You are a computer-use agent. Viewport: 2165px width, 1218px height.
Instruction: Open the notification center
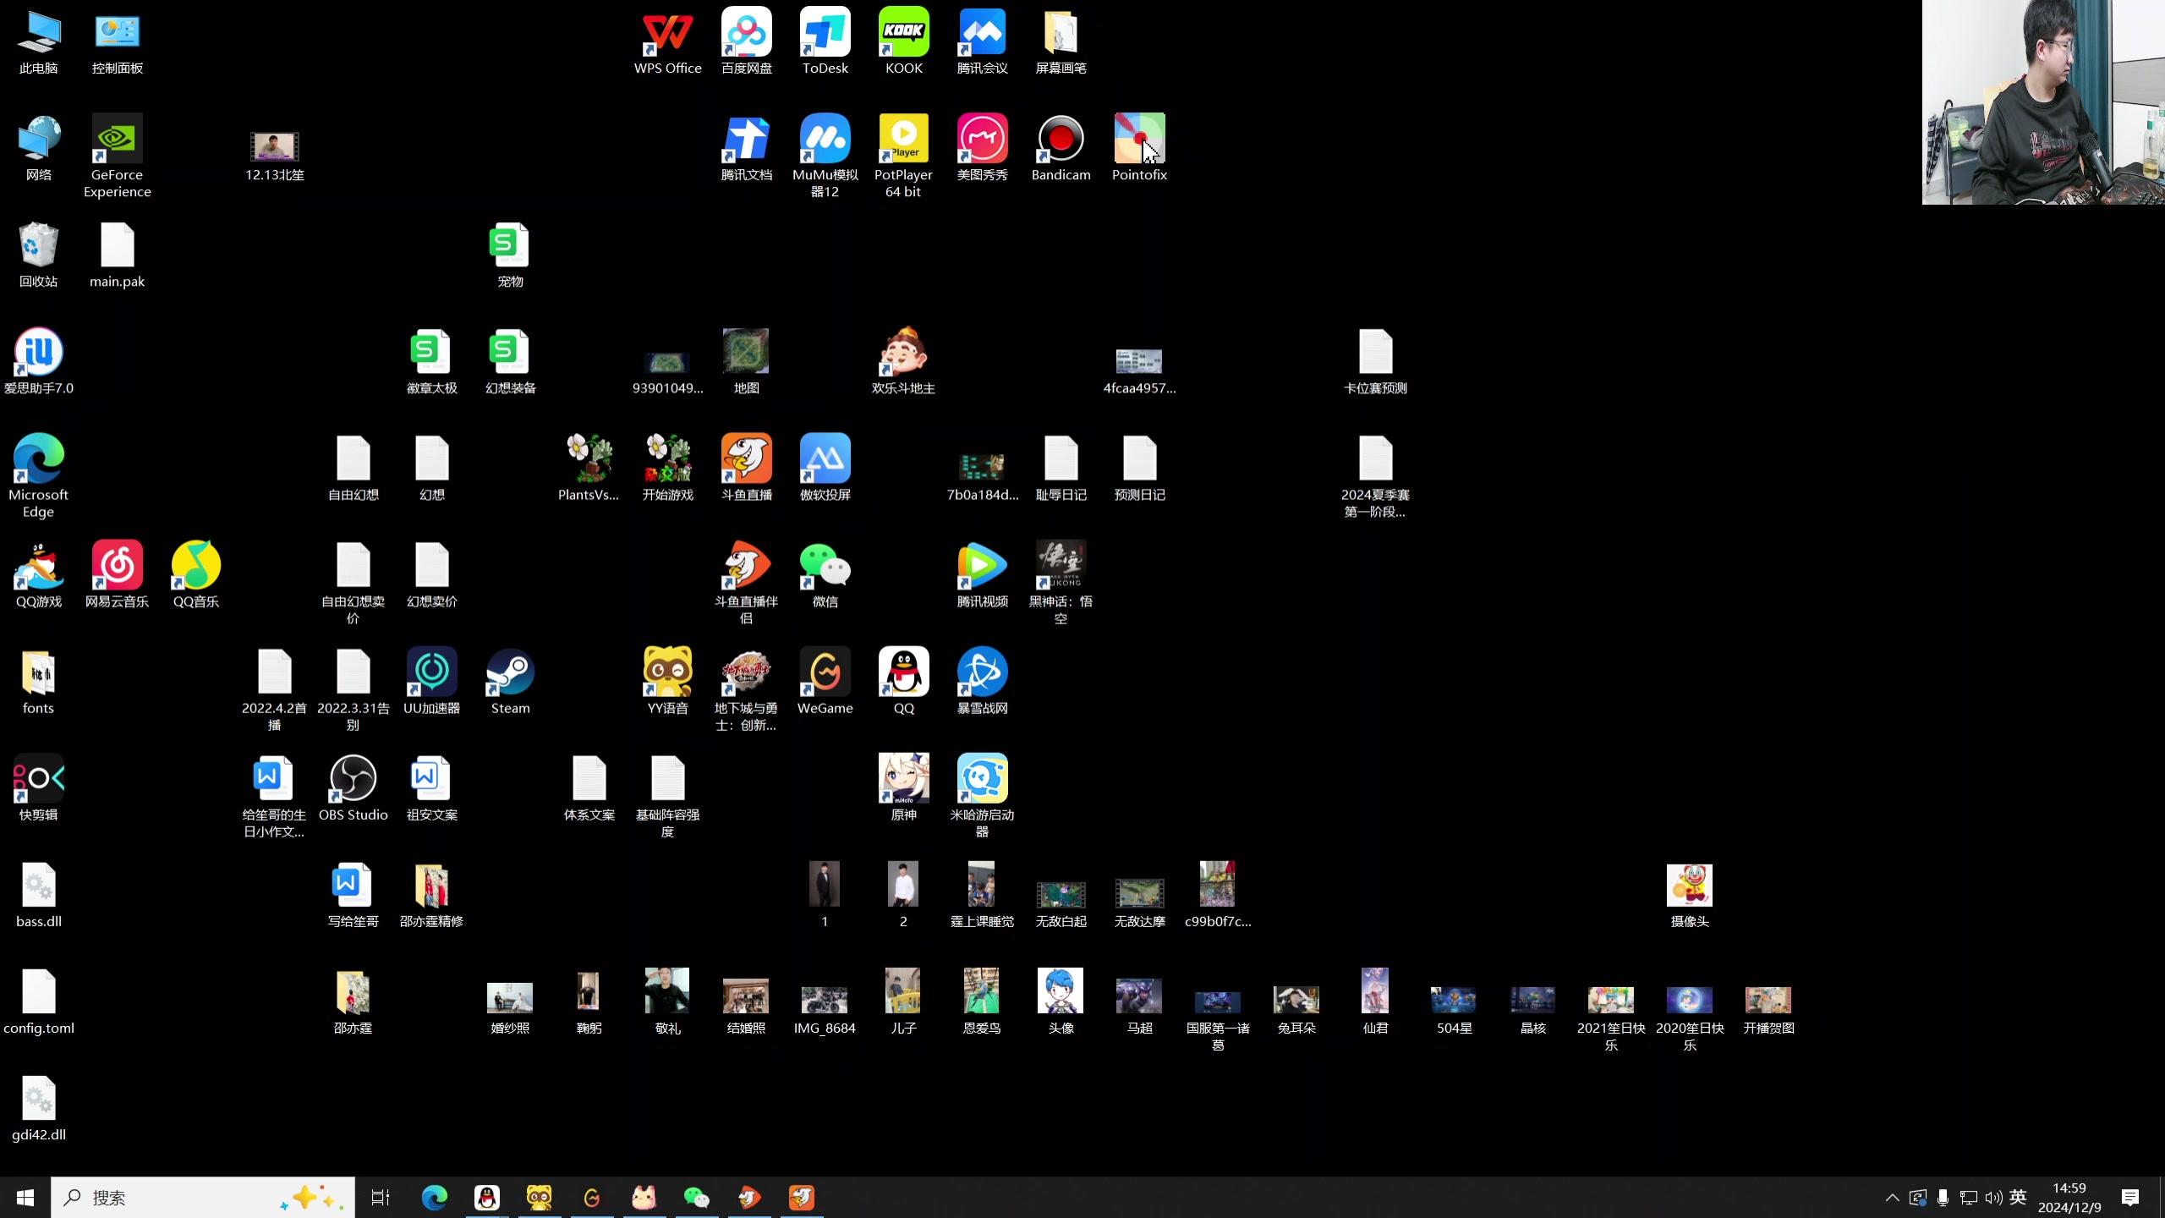2129,1197
